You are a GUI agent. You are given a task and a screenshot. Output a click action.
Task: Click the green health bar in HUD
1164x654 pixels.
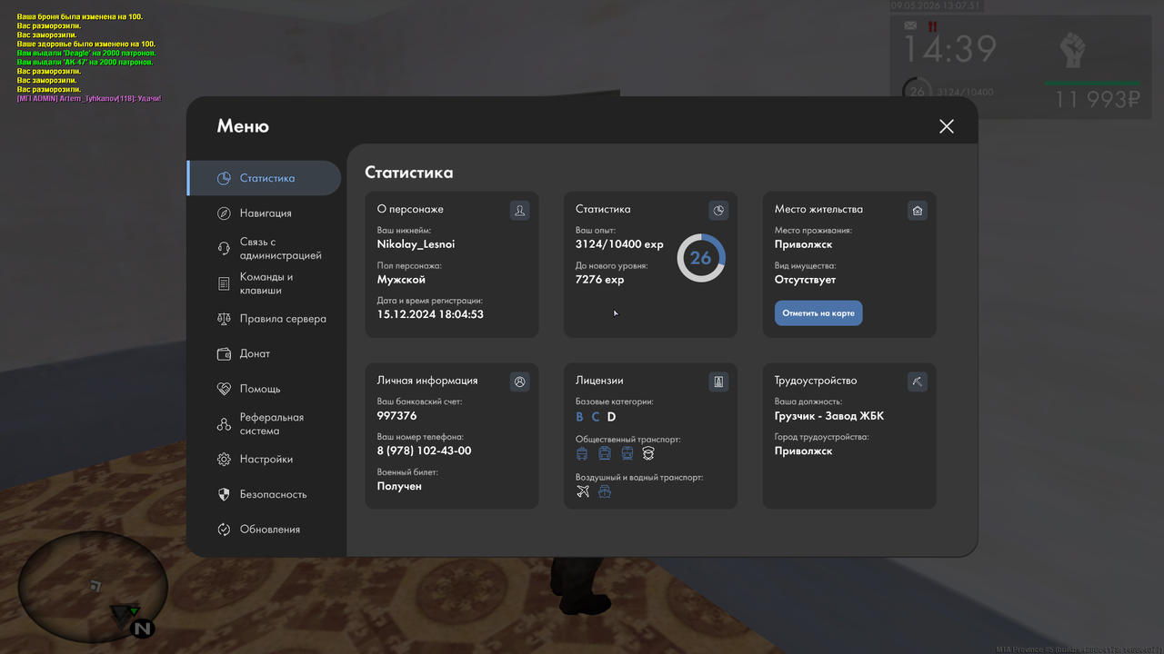[x=1092, y=83]
